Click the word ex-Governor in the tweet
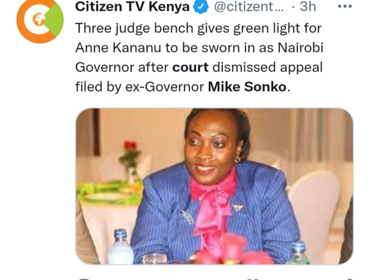370x280 pixels. (x=165, y=87)
